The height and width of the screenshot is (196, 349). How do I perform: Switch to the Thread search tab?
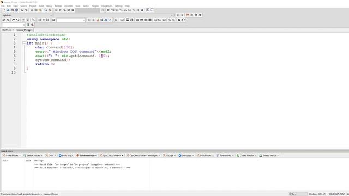(x=269, y=156)
